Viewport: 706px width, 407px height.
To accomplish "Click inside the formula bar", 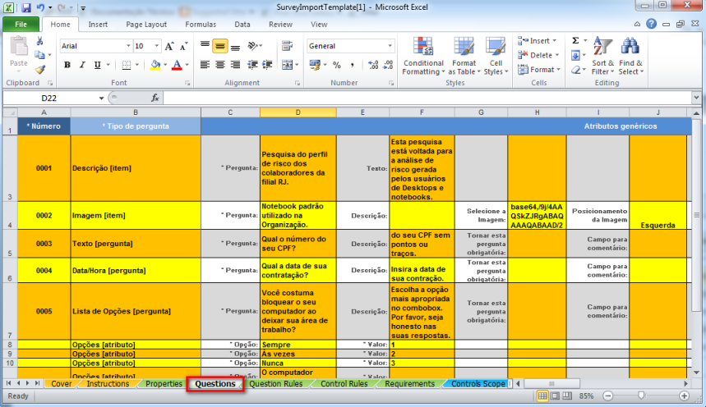I will 427,98.
